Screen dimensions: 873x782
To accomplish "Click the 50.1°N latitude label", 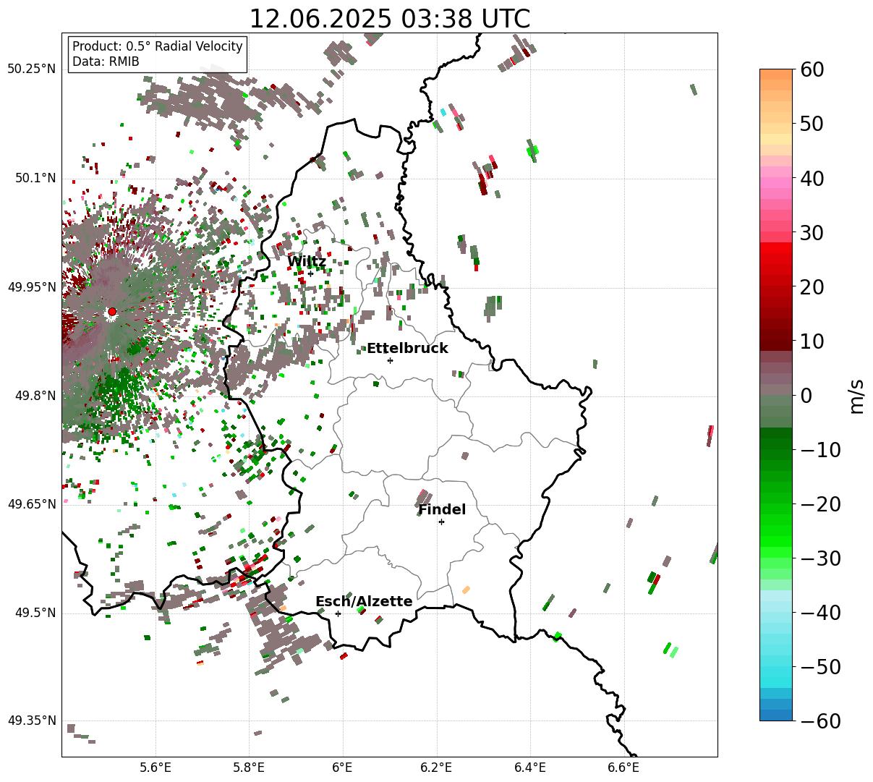I will pyautogui.click(x=35, y=178).
